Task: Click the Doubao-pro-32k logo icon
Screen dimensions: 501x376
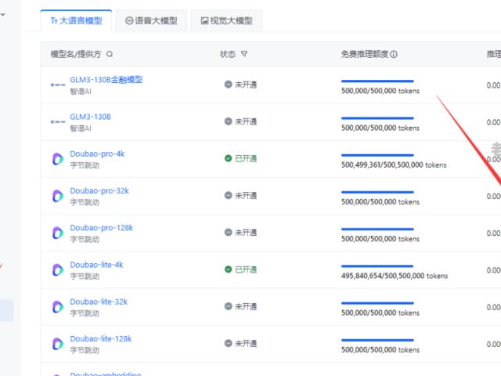Action: (58, 196)
